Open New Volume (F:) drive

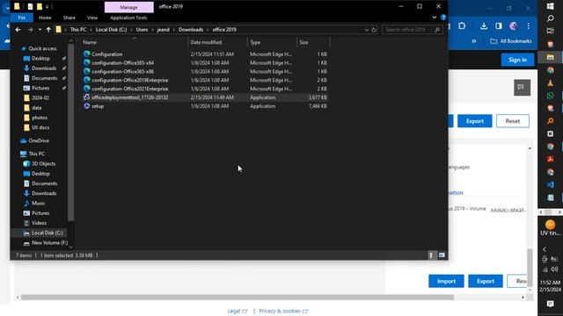point(49,243)
